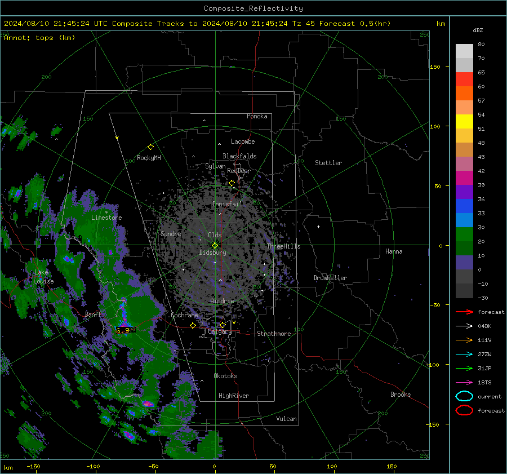The width and height of the screenshot is (507, 474).
Task: Click the timestamp header text line
Action: coord(197,24)
